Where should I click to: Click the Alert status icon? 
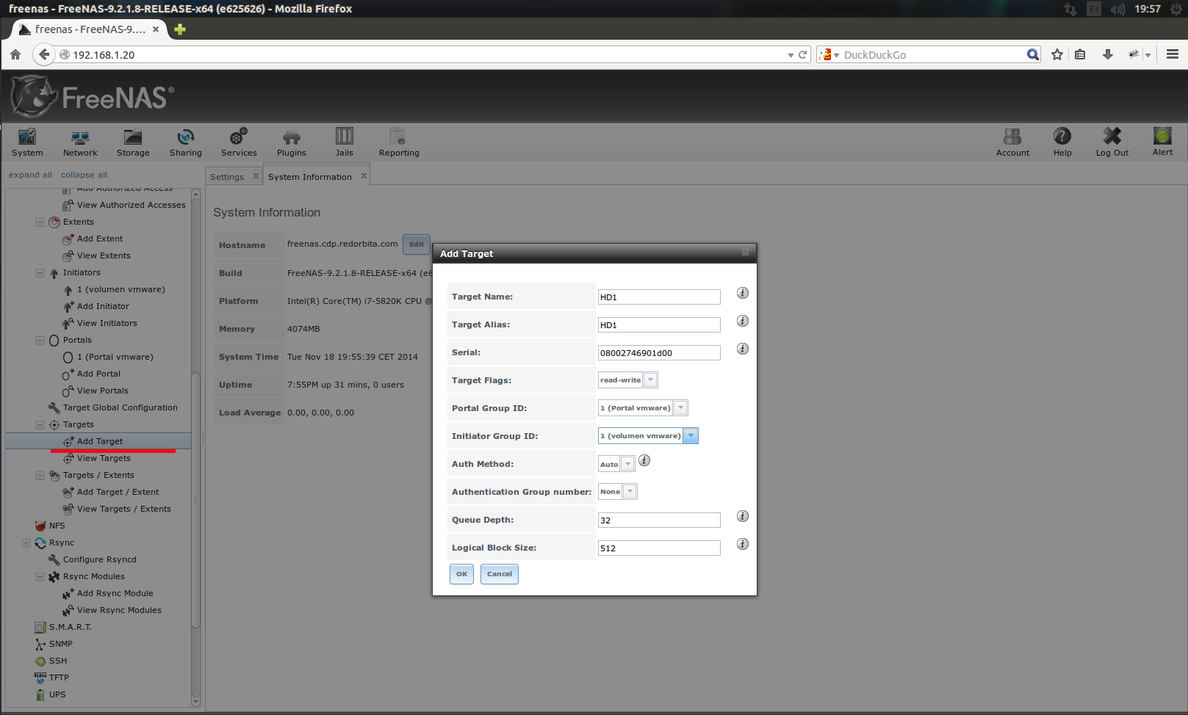pos(1162,137)
